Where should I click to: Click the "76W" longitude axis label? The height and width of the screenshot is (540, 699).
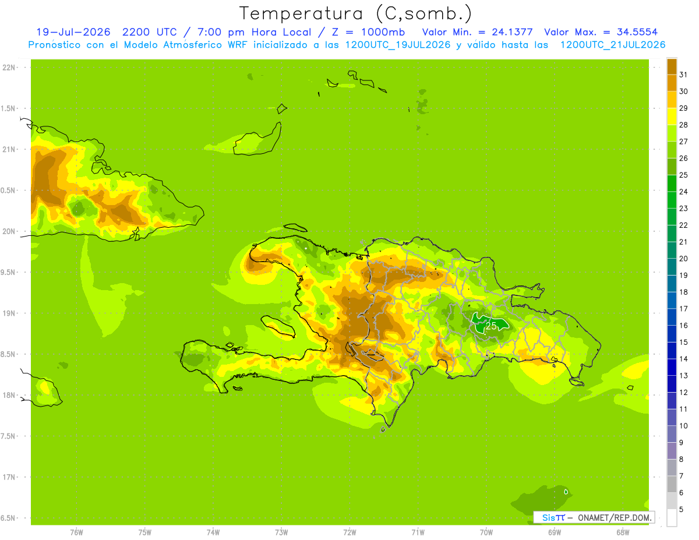[76, 532]
